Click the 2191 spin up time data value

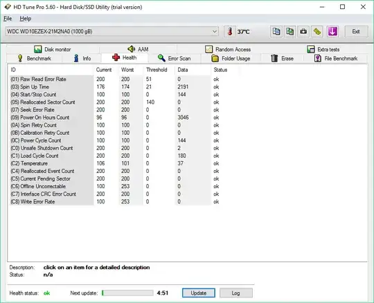(183, 86)
